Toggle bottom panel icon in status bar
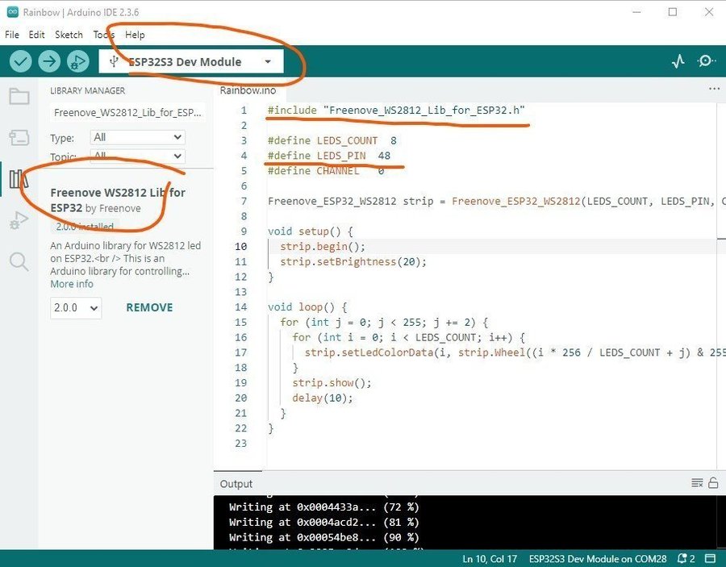726x567 pixels. point(710,559)
